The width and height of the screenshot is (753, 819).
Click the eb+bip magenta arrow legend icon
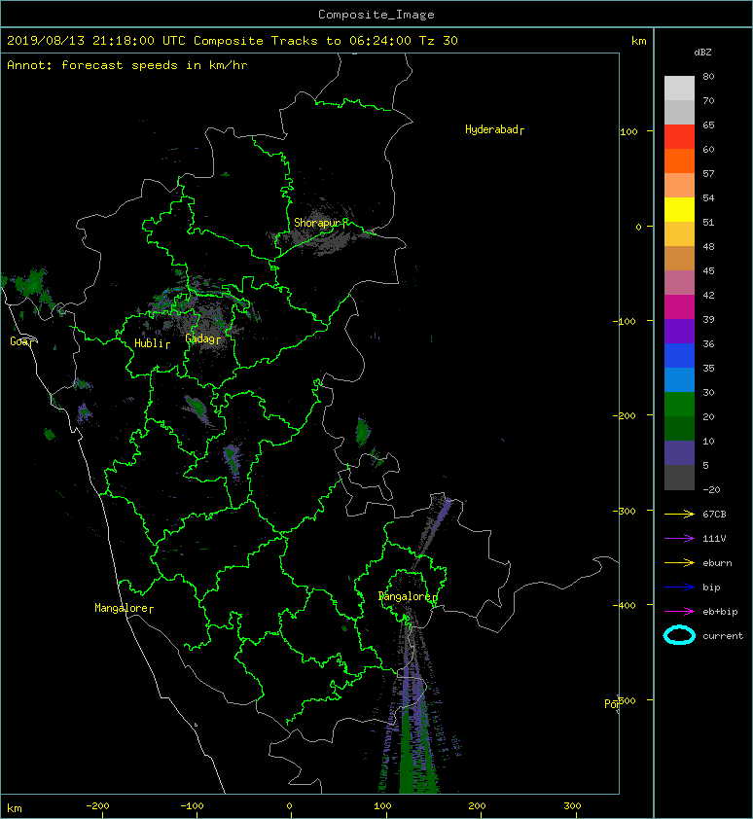coord(679,612)
